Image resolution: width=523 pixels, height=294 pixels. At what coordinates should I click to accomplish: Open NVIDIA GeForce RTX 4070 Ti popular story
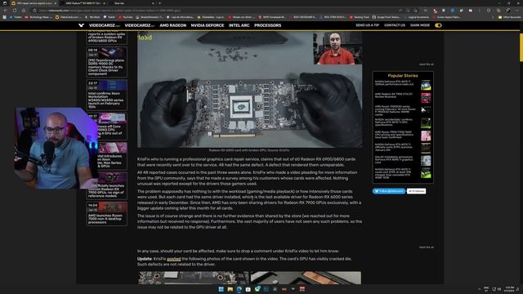click(403, 85)
